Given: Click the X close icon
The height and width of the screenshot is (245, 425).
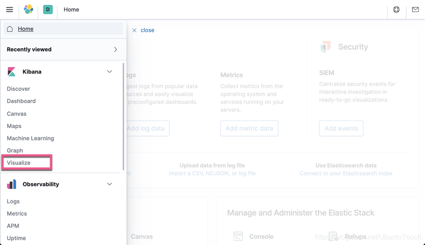Looking at the screenshot, I should point(134,30).
